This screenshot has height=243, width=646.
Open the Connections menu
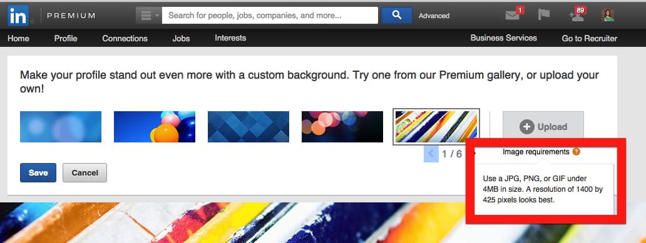pyautogui.click(x=125, y=38)
